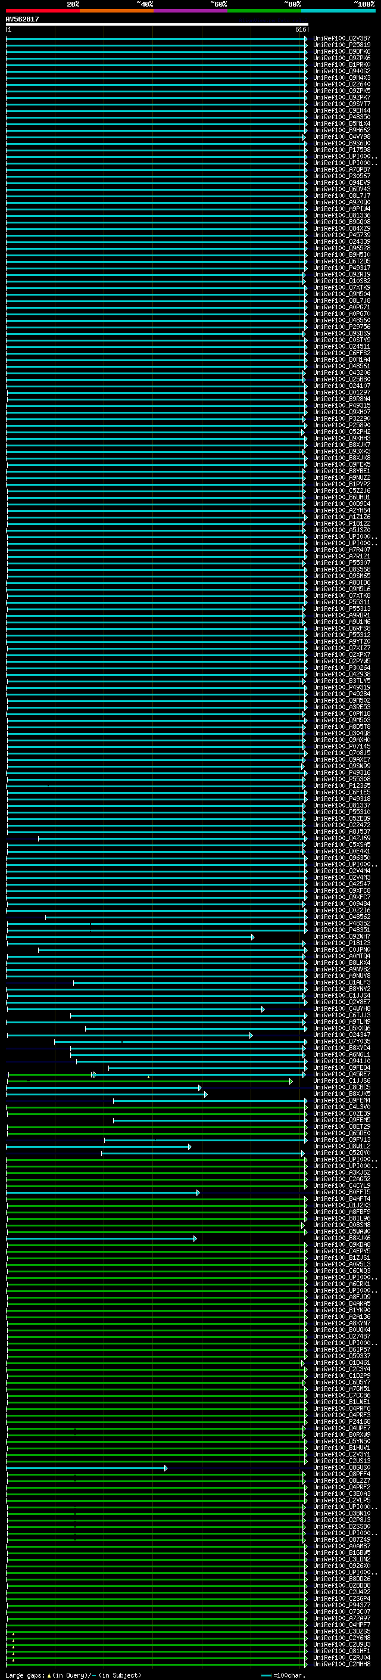Select hit UniRef100_P25890

tap(342, 426)
